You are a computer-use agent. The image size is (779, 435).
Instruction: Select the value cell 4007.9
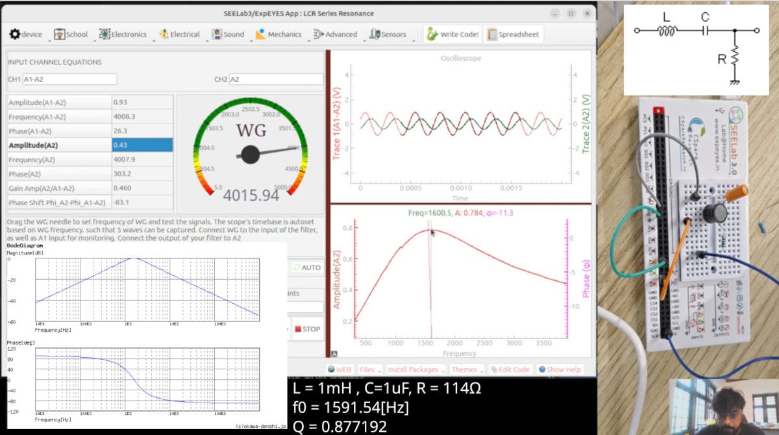point(142,160)
